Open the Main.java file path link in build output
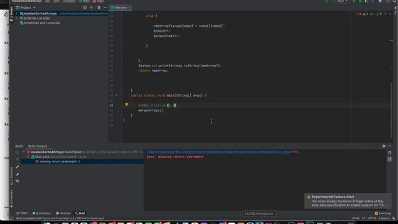 [219, 152]
